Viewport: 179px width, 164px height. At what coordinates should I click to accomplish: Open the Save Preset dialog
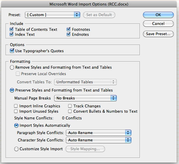[x=158, y=34]
